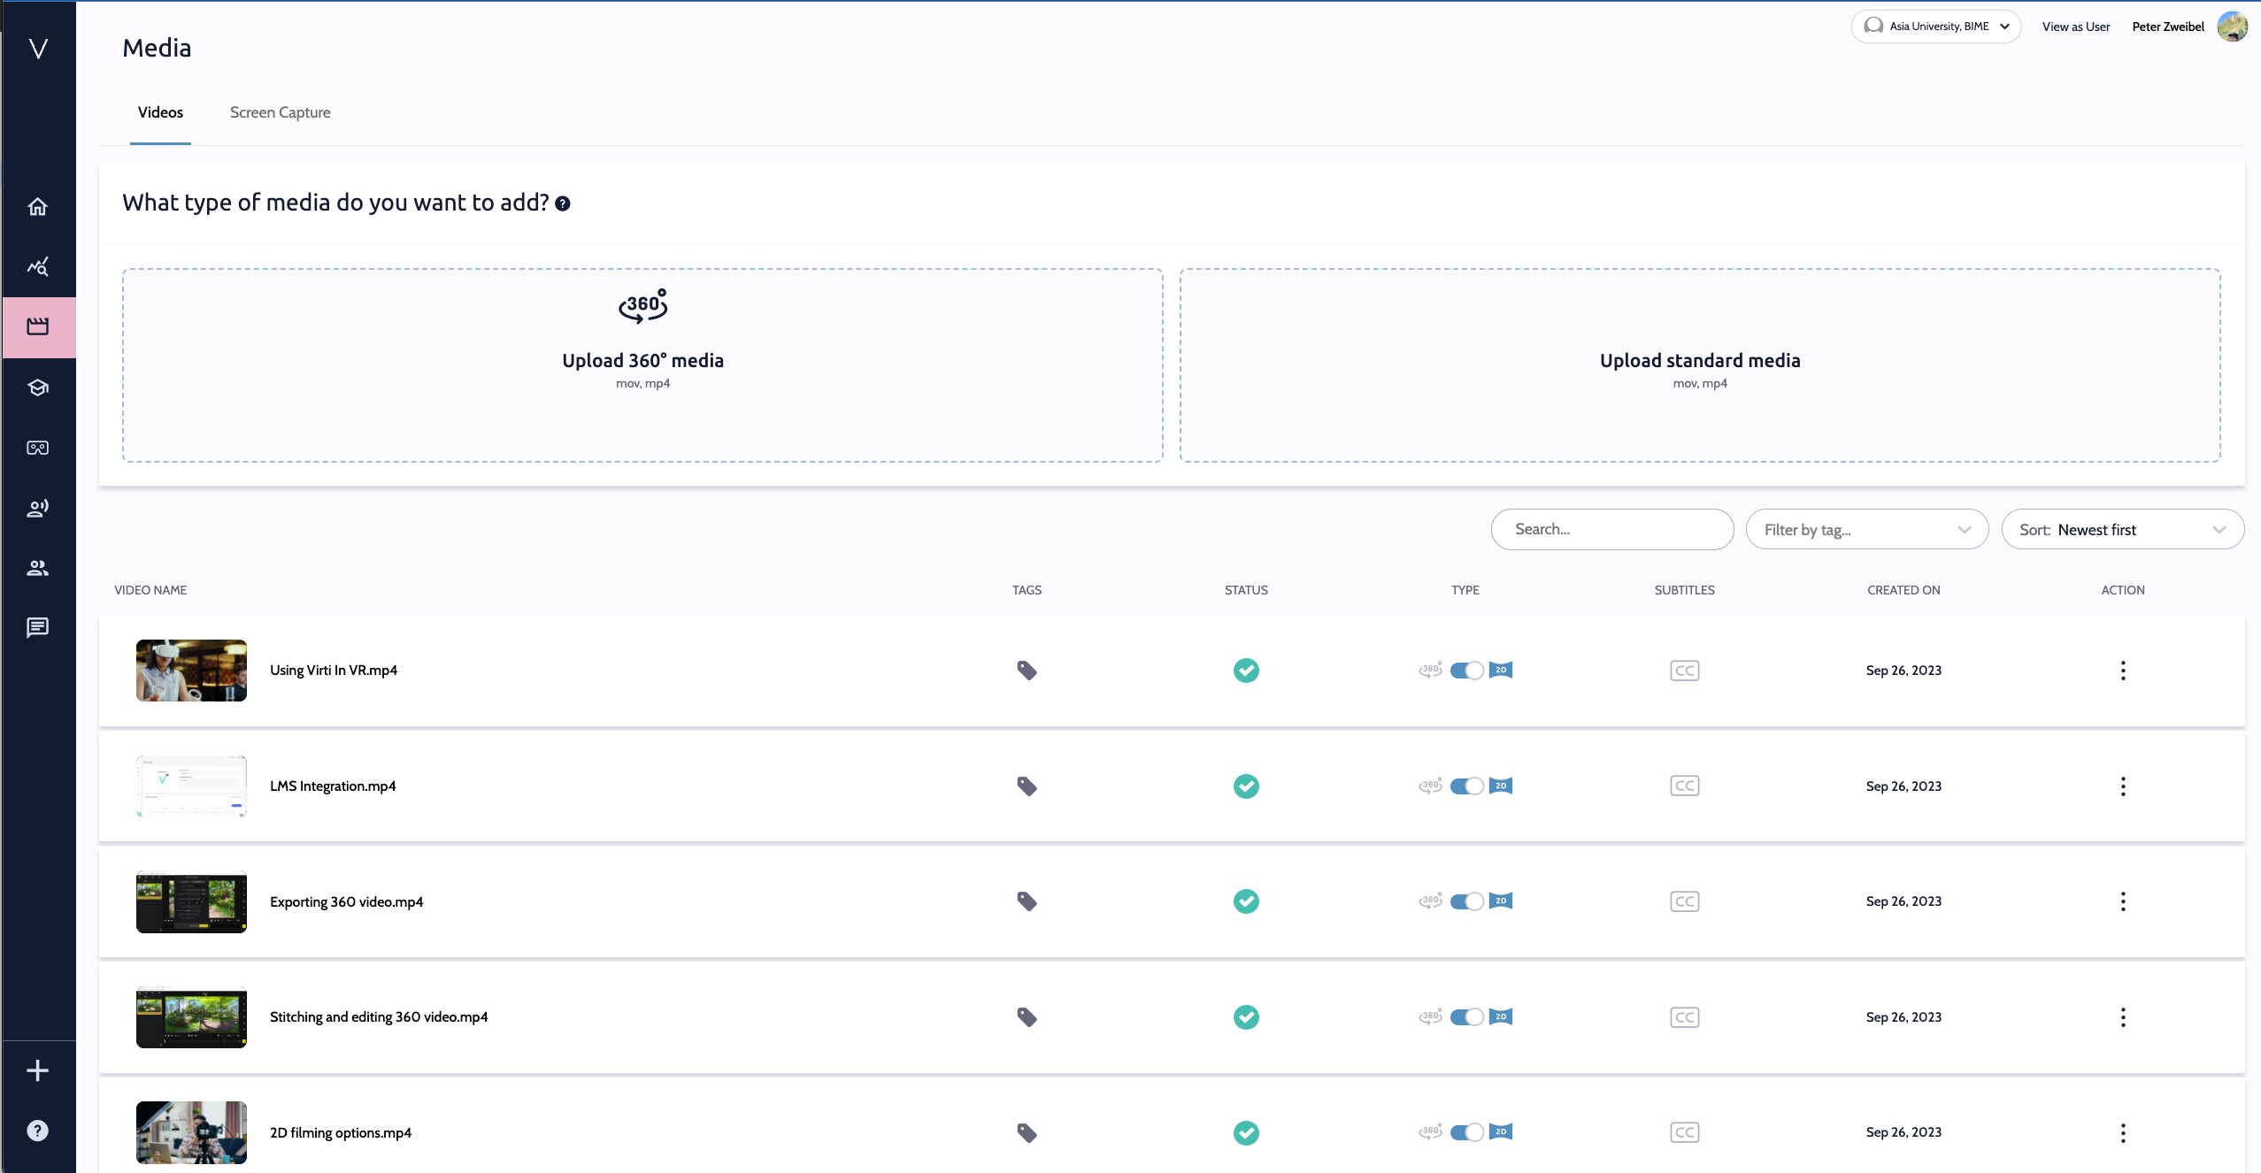
Task: Click the Upload 360° media area
Action: coord(642,364)
